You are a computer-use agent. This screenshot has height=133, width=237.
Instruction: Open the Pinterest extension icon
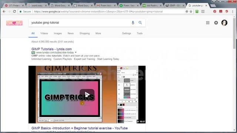(x=215, y=11)
